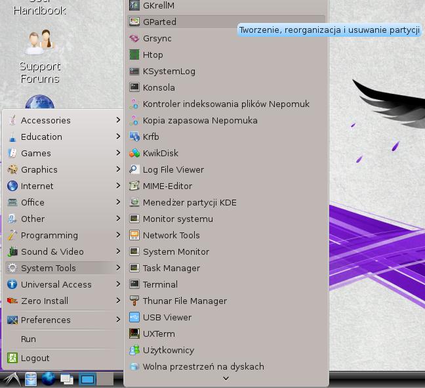Viewport: 425px width, 388px height.
Task: Expand the Programming submenu arrow
Action: click(118, 234)
